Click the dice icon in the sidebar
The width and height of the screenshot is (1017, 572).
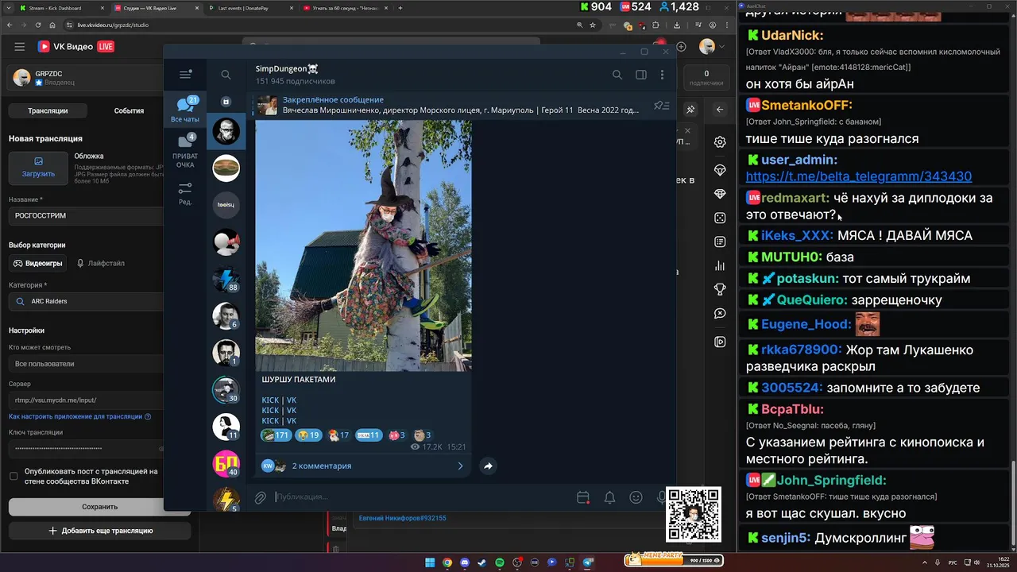[720, 218]
